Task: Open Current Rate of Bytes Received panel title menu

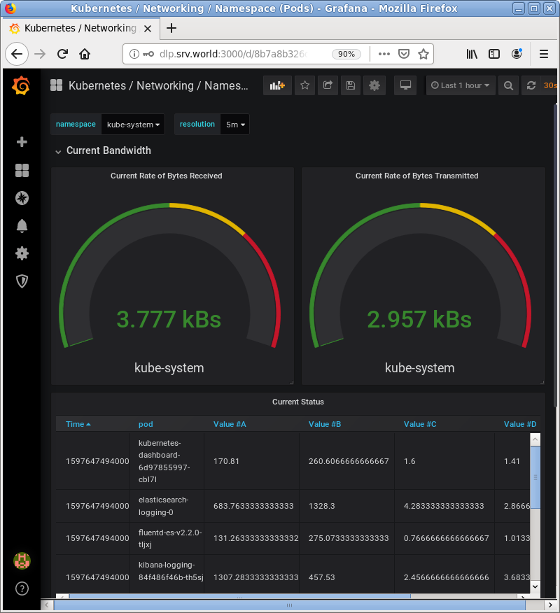Action: pyautogui.click(x=166, y=176)
